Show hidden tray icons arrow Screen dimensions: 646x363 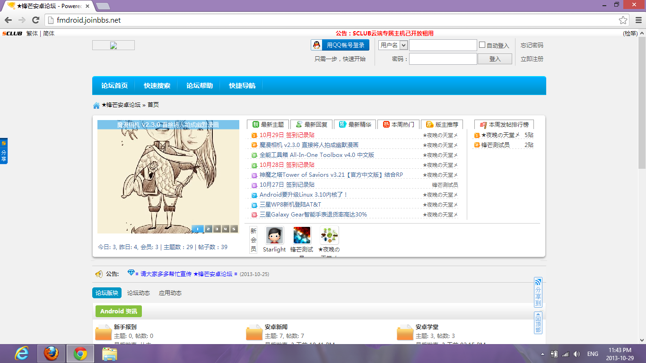coord(542,354)
